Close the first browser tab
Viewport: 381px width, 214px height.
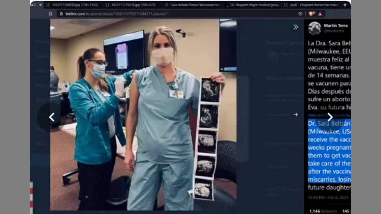click(40, 5)
